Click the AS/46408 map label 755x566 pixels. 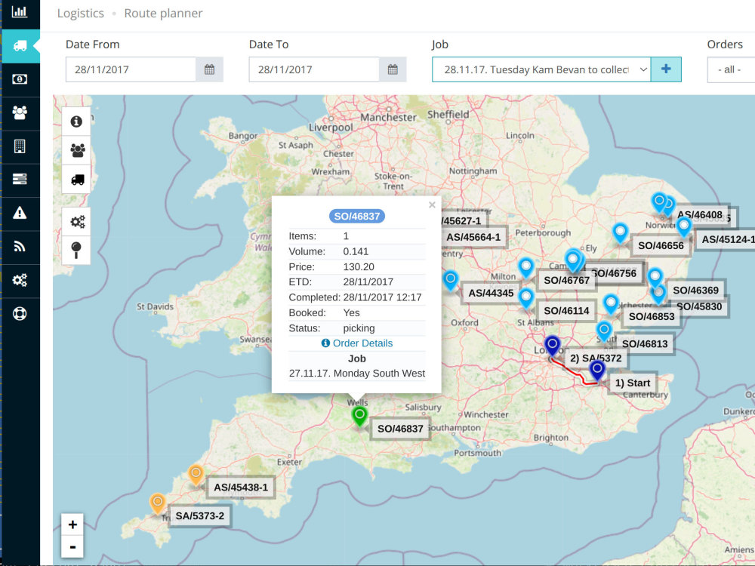(700, 214)
